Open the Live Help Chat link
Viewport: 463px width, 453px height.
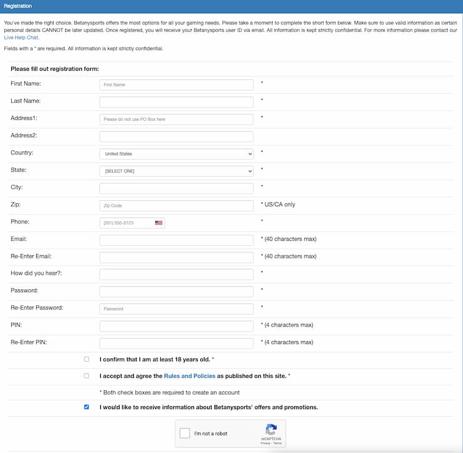(x=21, y=38)
